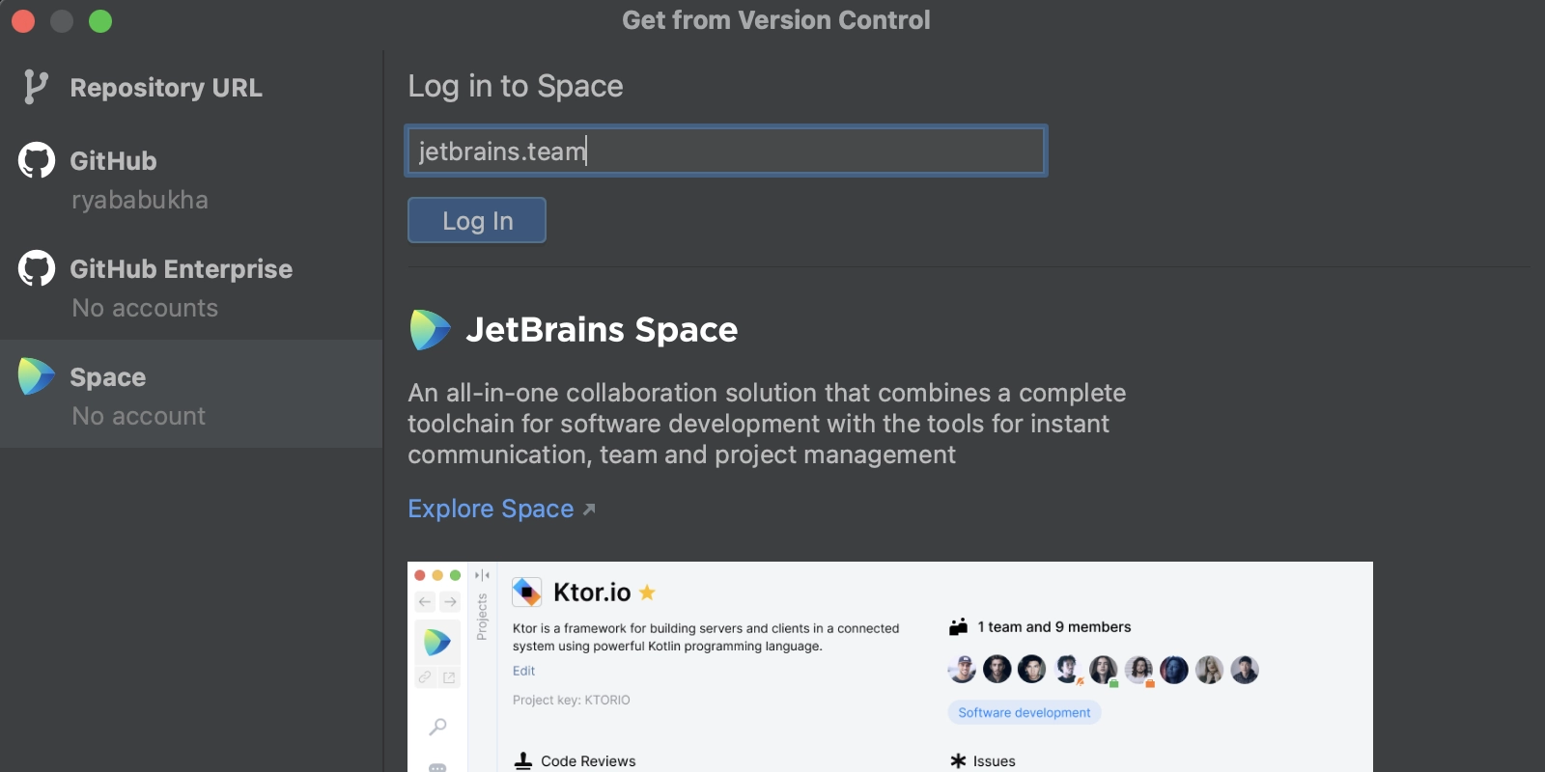Screen dimensions: 1545x772
Task: Click the JetBrains Space heading logo
Action: tap(430, 330)
